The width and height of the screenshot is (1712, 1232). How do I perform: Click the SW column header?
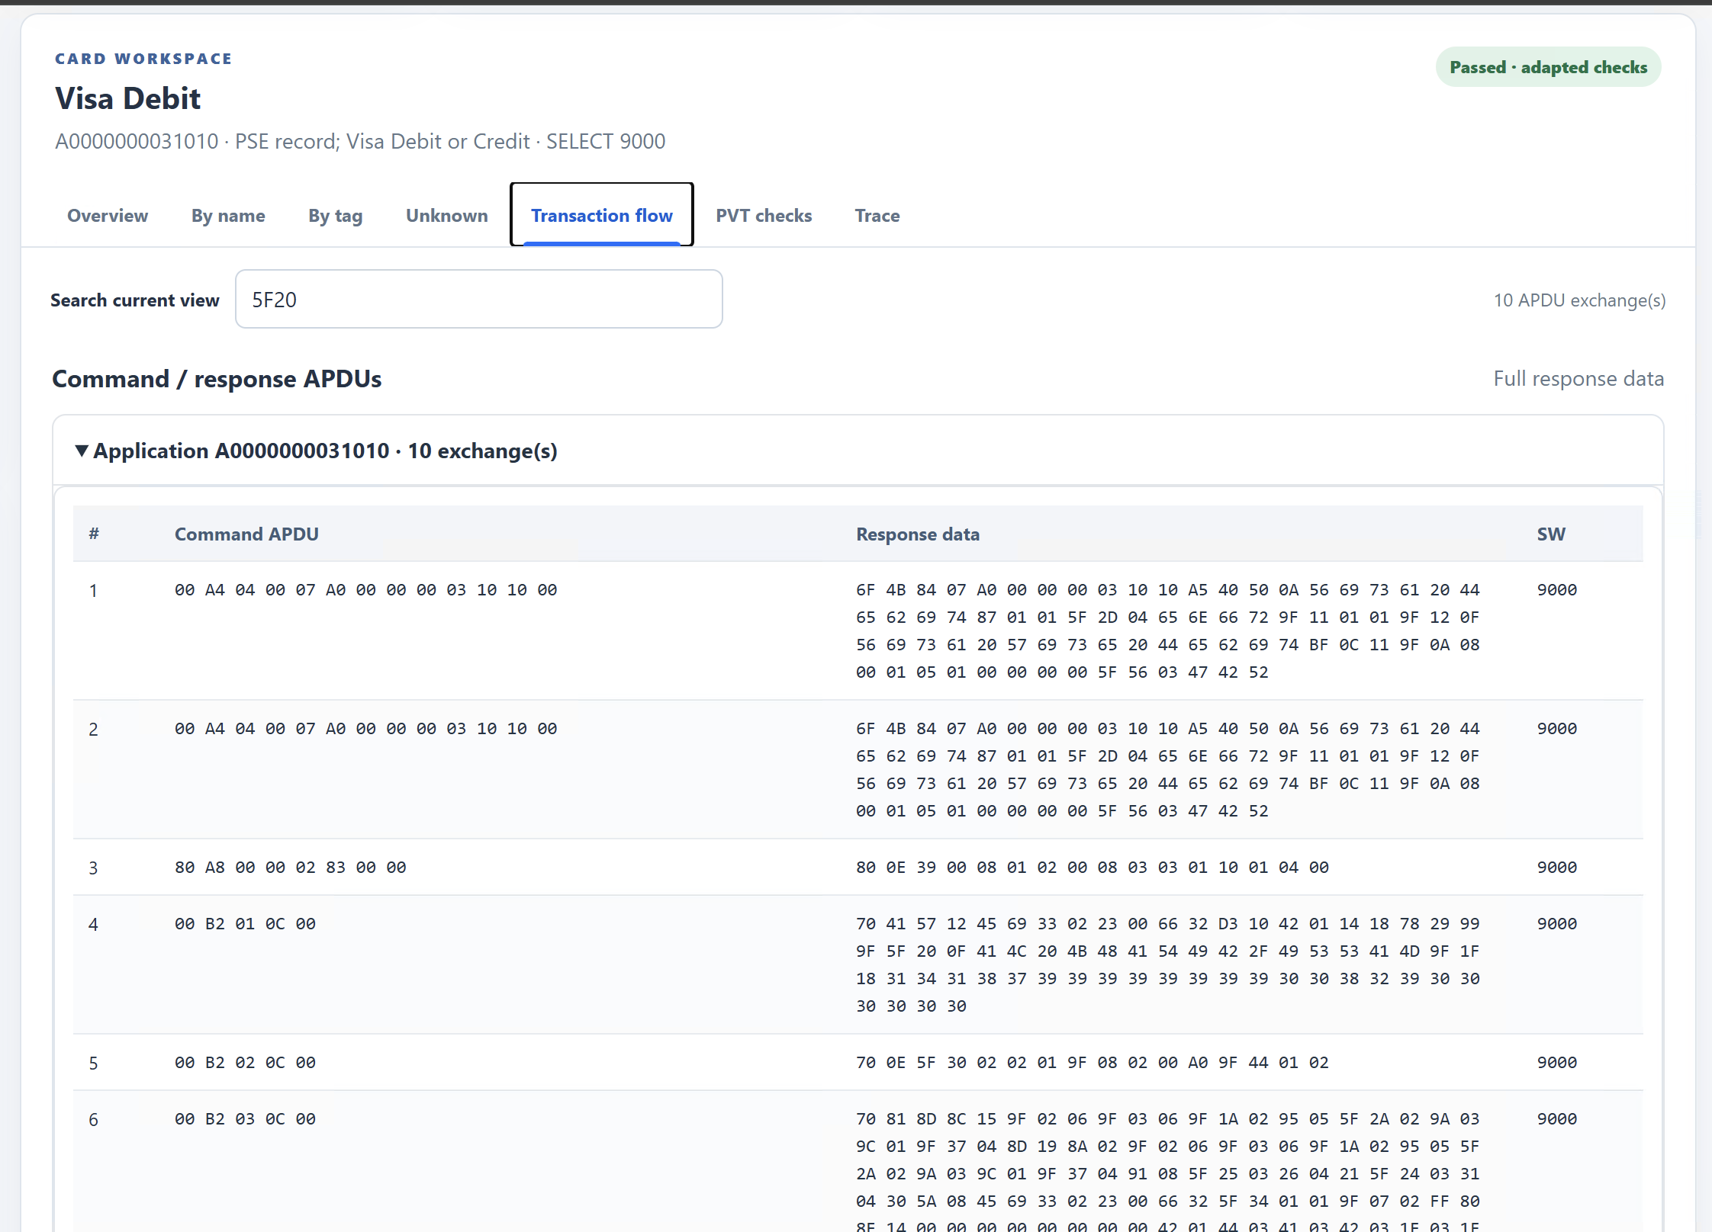pyautogui.click(x=1551, y=534)
